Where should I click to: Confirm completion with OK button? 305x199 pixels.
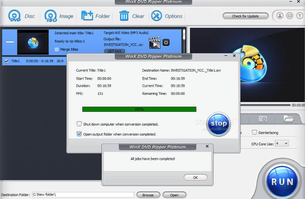196,177
